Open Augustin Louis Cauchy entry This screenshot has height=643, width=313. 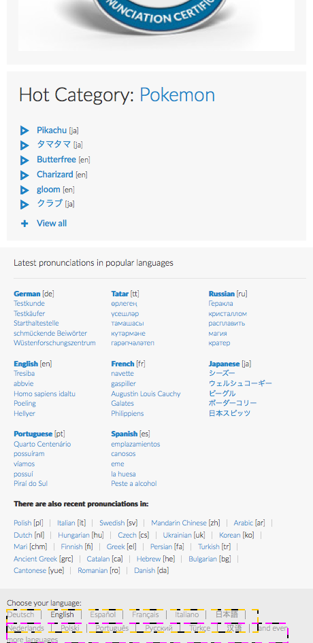146,394
